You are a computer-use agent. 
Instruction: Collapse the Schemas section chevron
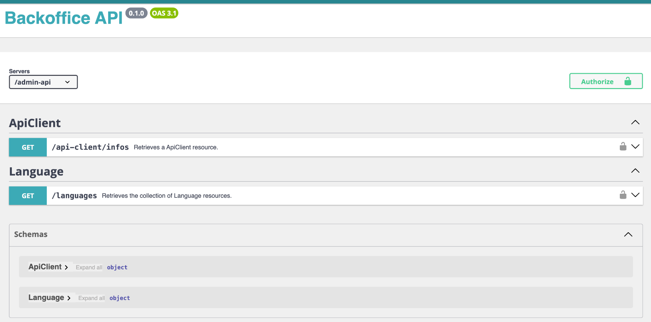point(628,234)
